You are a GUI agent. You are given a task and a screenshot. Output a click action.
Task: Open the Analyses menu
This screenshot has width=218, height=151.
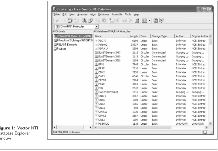pos(82,15)
